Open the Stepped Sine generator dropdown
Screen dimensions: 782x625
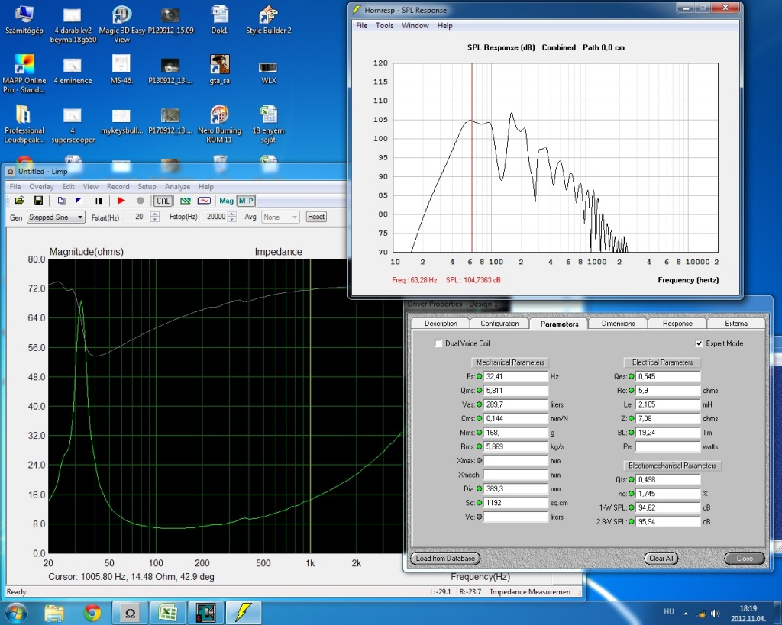(55, 217)
